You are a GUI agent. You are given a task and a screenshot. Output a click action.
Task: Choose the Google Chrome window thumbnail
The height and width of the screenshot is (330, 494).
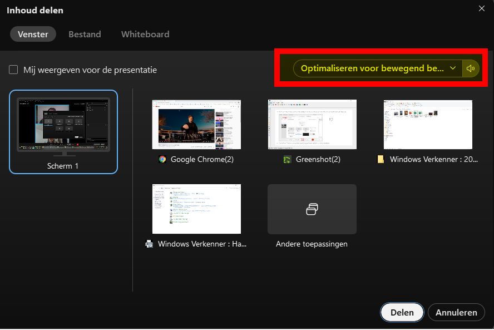pyautogui.click(x=196, y=125)
